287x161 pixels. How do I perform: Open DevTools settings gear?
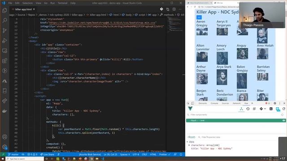pos(275,103)
